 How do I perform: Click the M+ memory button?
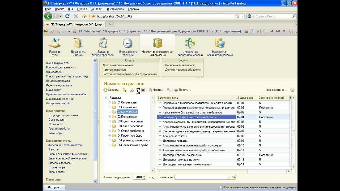(278, 31)
